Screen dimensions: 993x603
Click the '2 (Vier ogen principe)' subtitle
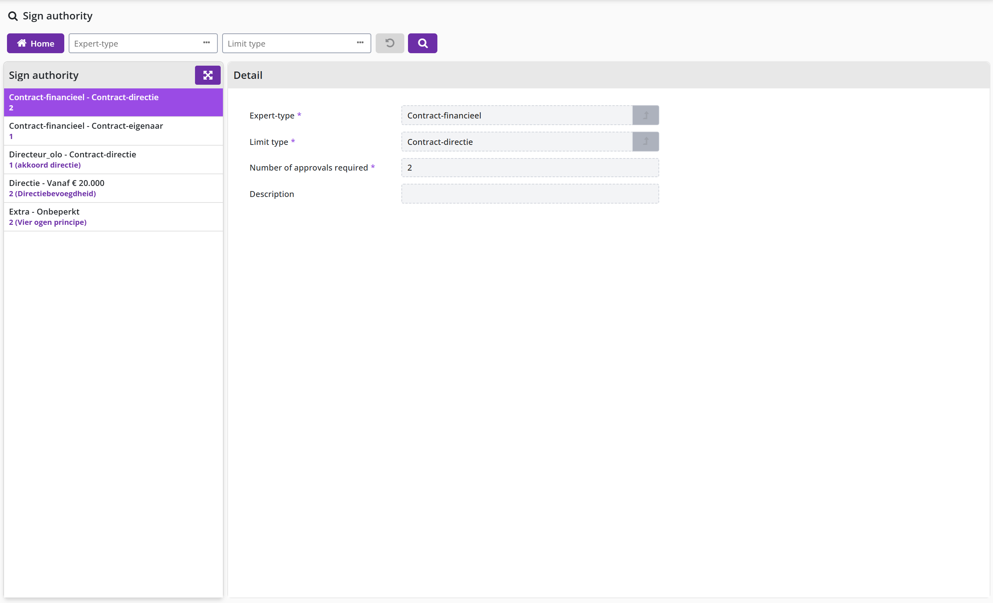[x=47, y=222]
